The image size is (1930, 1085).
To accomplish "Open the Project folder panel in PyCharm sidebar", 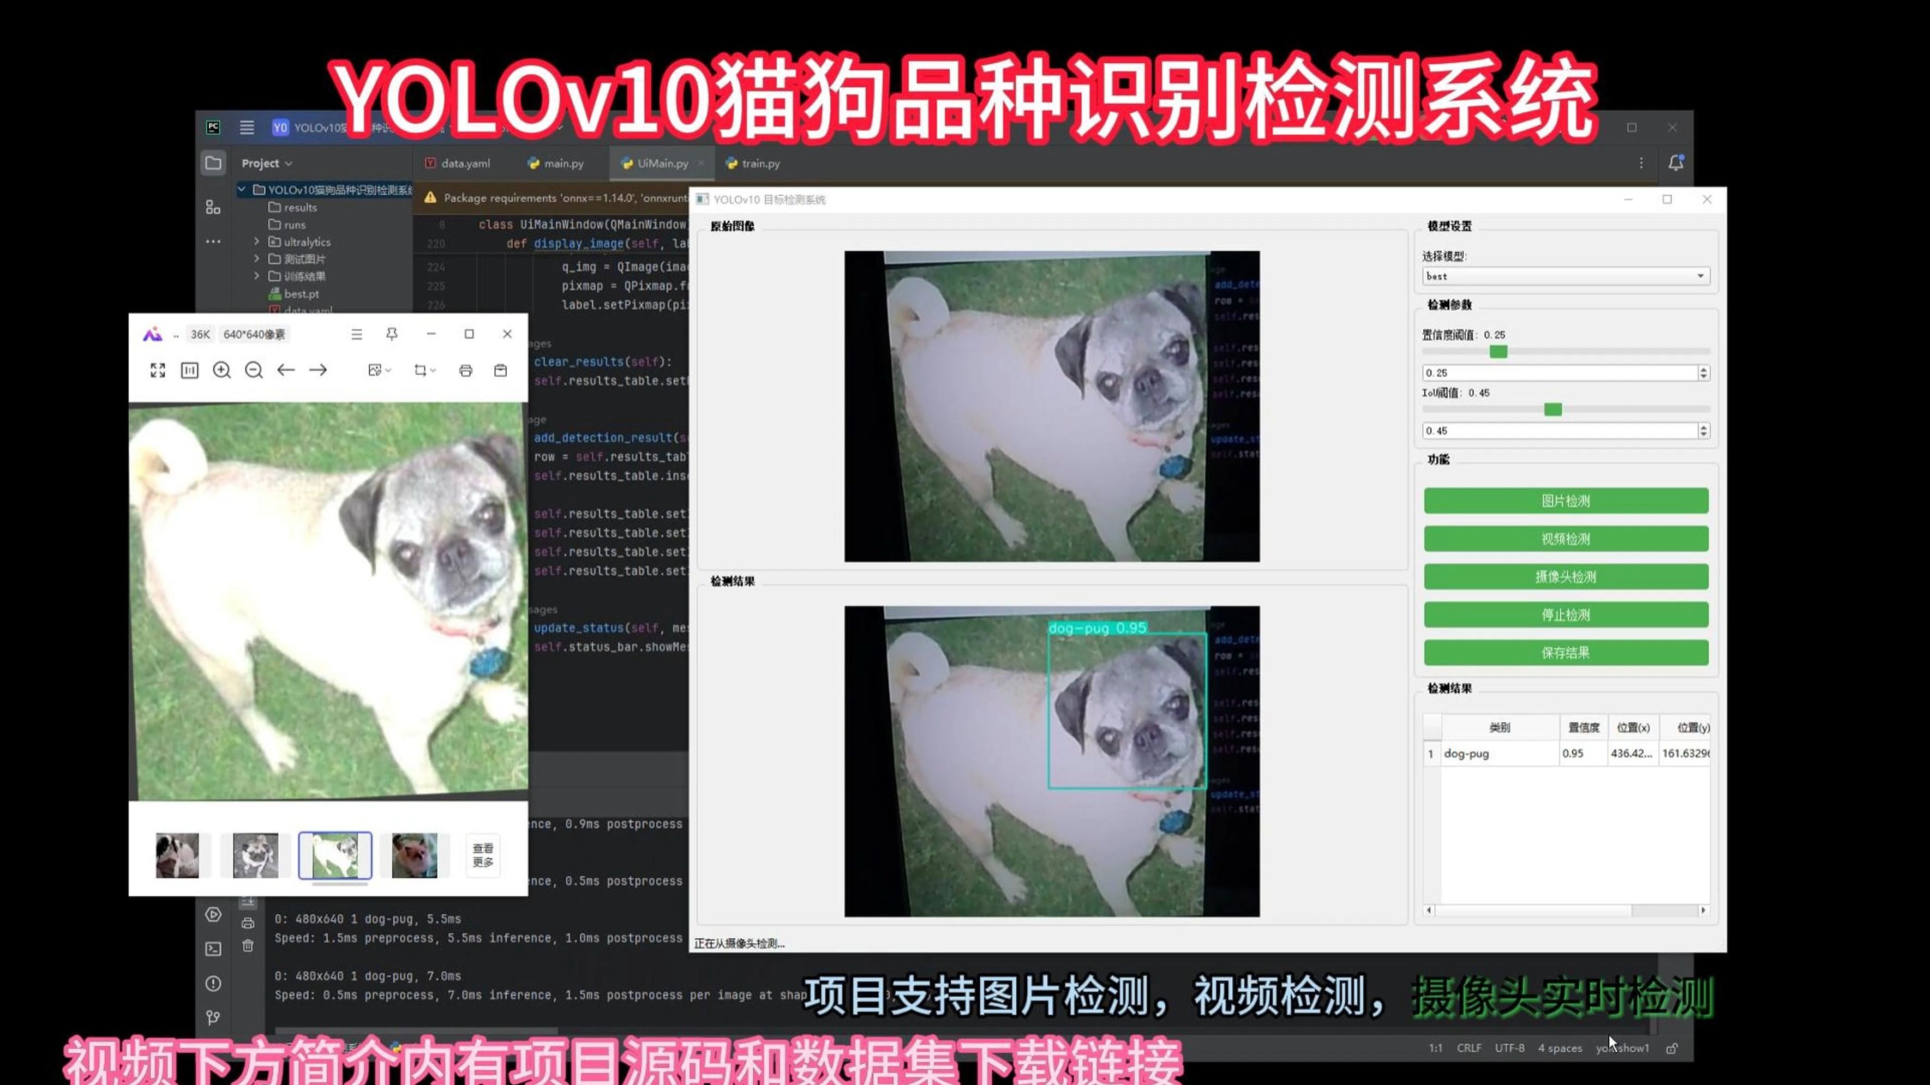I will [213, 163].
